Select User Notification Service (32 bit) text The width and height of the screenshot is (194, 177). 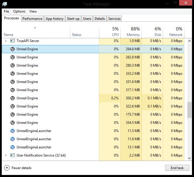(x=41, y=155)
